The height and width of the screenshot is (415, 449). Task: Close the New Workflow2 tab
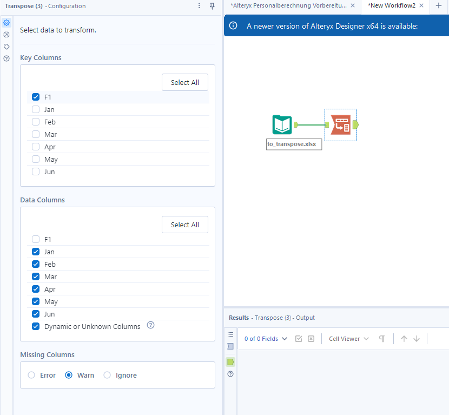[x=421, y=5]
